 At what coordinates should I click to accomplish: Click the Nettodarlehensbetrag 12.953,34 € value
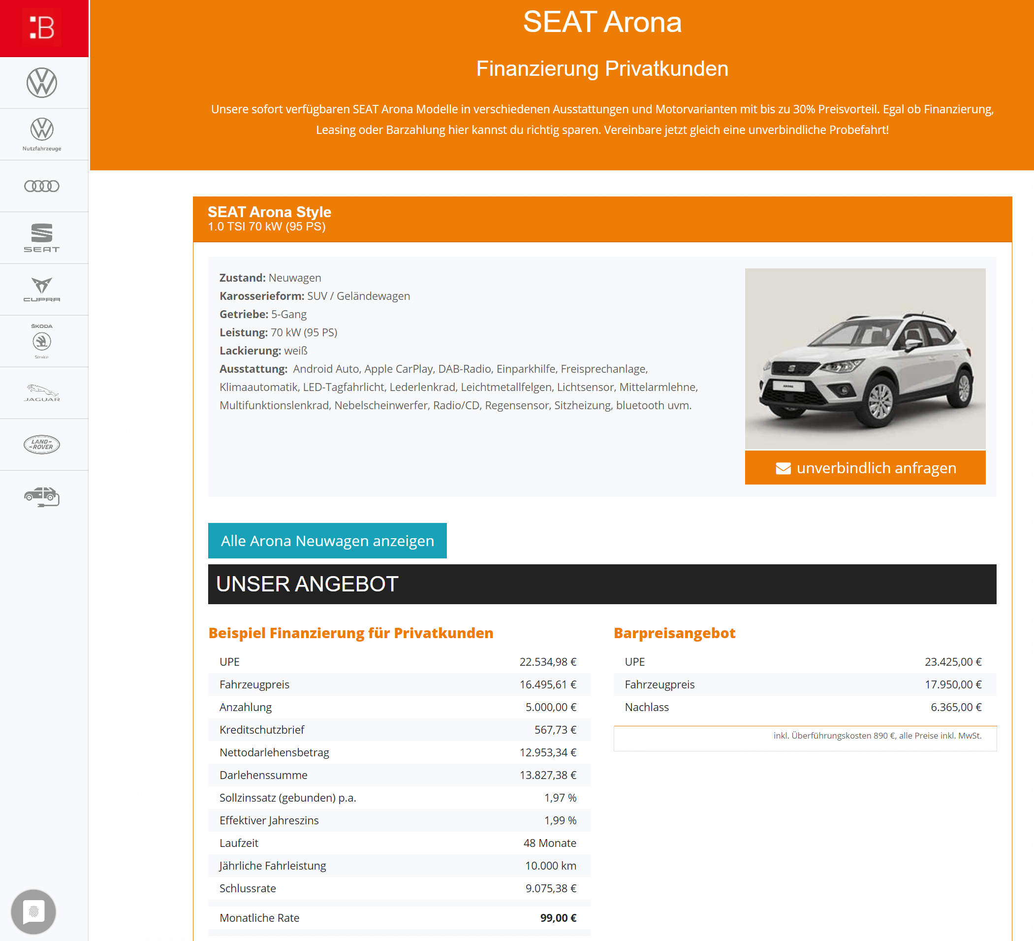pyautogui.click(x=548, y=752)
